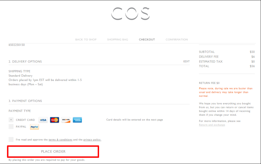Click the PayPal logo icon
This screenshot has height=164, width=261.
34,127
